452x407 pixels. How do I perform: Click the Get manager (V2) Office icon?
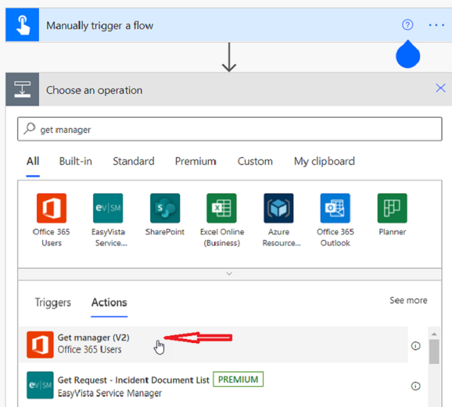[40, 344]
